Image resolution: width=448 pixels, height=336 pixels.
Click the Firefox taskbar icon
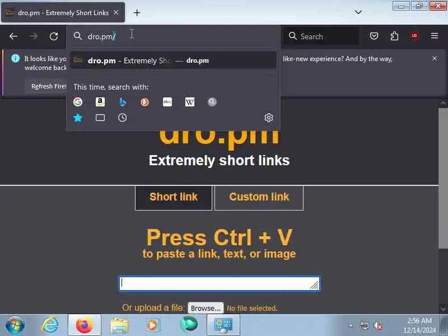(85, 325)
